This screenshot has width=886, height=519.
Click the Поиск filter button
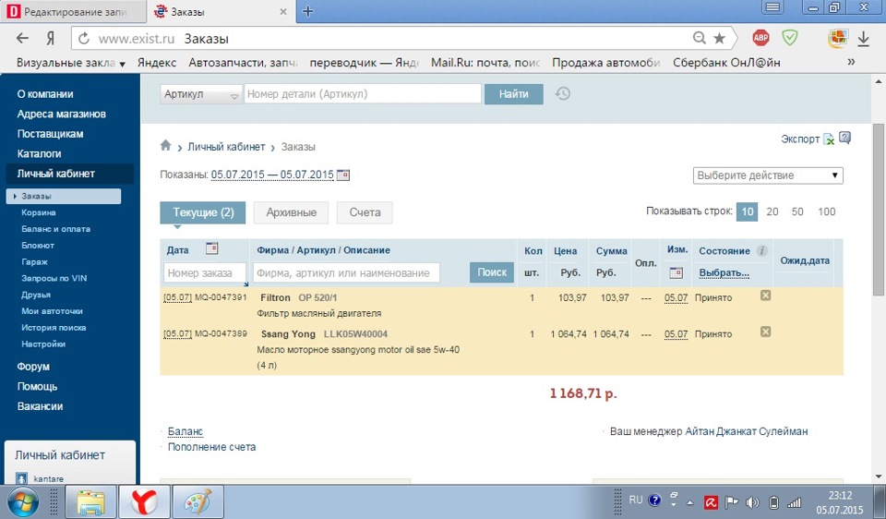(x=492, y=272)
